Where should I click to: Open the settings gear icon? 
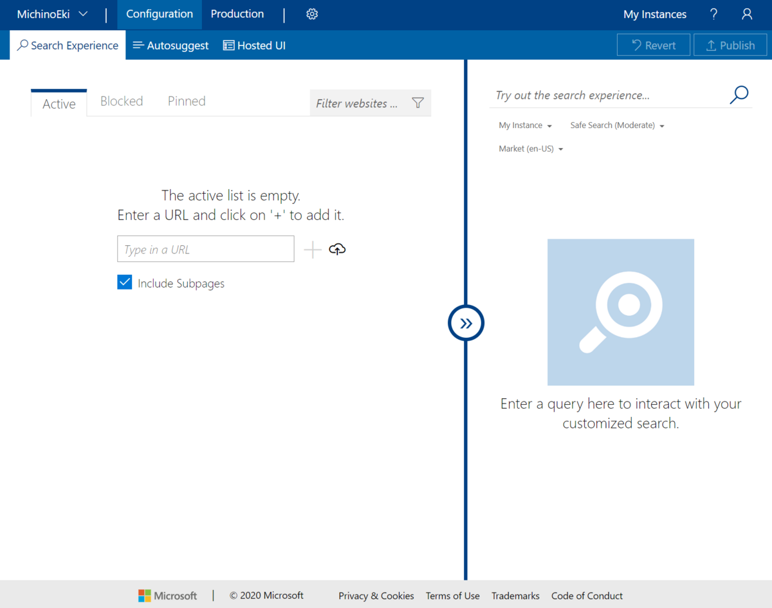312,14
